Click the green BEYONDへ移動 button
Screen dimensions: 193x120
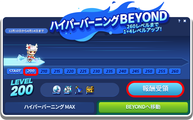143,107
